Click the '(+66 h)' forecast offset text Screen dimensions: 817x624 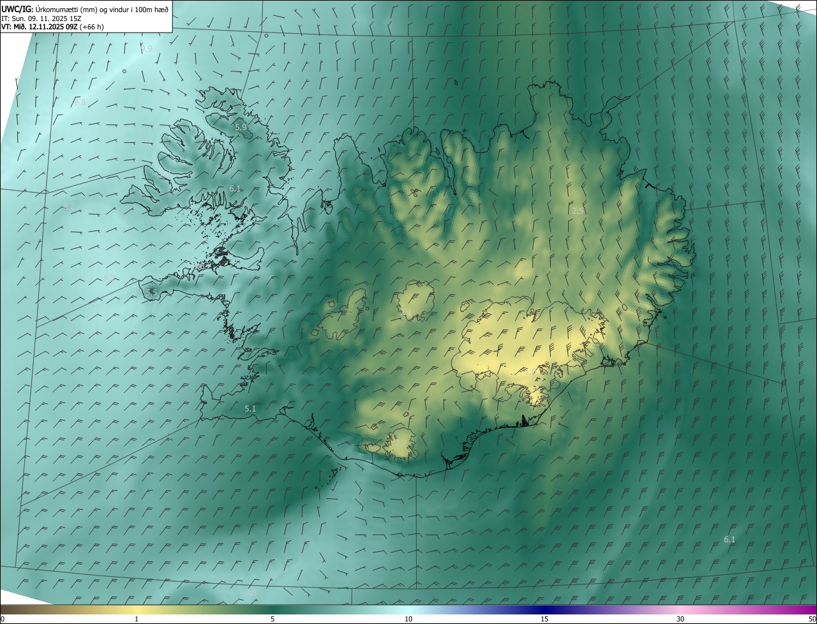click(x=92, y=27)
